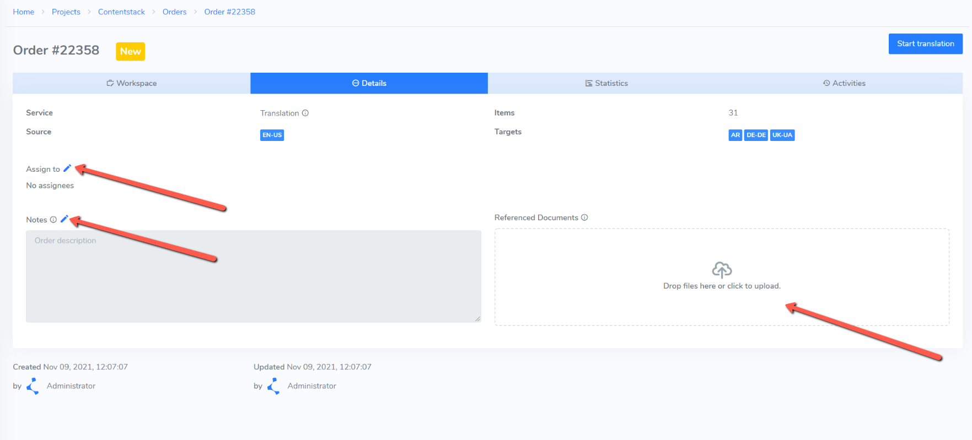
Task: Click the info icon beside Translation service
Action: [x=305, y=113]
